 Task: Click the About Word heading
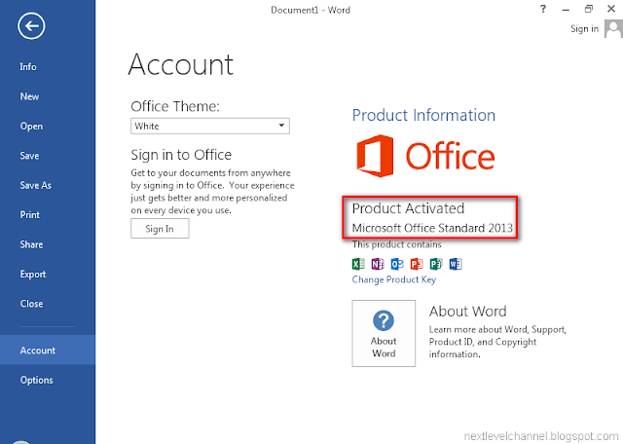pyautogui.click(x=467, y=312)
